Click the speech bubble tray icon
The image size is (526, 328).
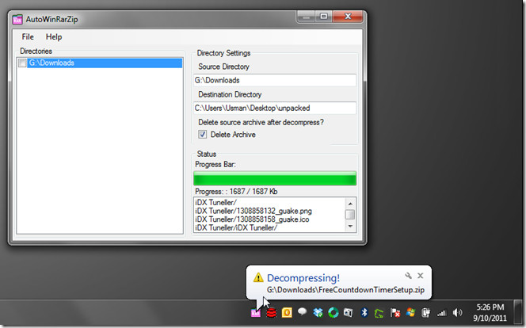click(x=303, y=312)
